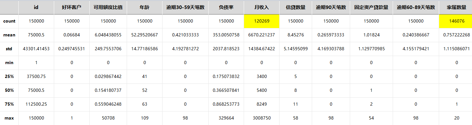Click the max row label
The image size is (472, 125).
[x=9, y=118]
